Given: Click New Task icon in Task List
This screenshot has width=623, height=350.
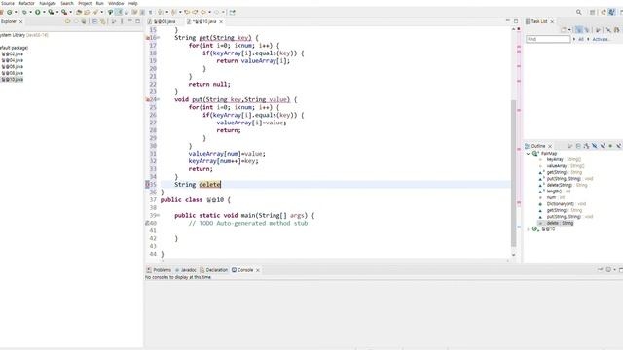Looking at the screenshot, I should click(564, 30).
